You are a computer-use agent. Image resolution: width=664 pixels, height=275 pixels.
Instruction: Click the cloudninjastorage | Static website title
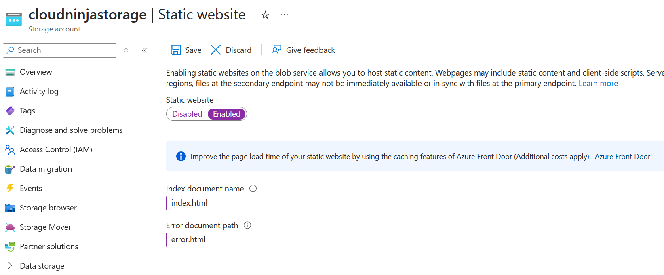tap(137, 15)
